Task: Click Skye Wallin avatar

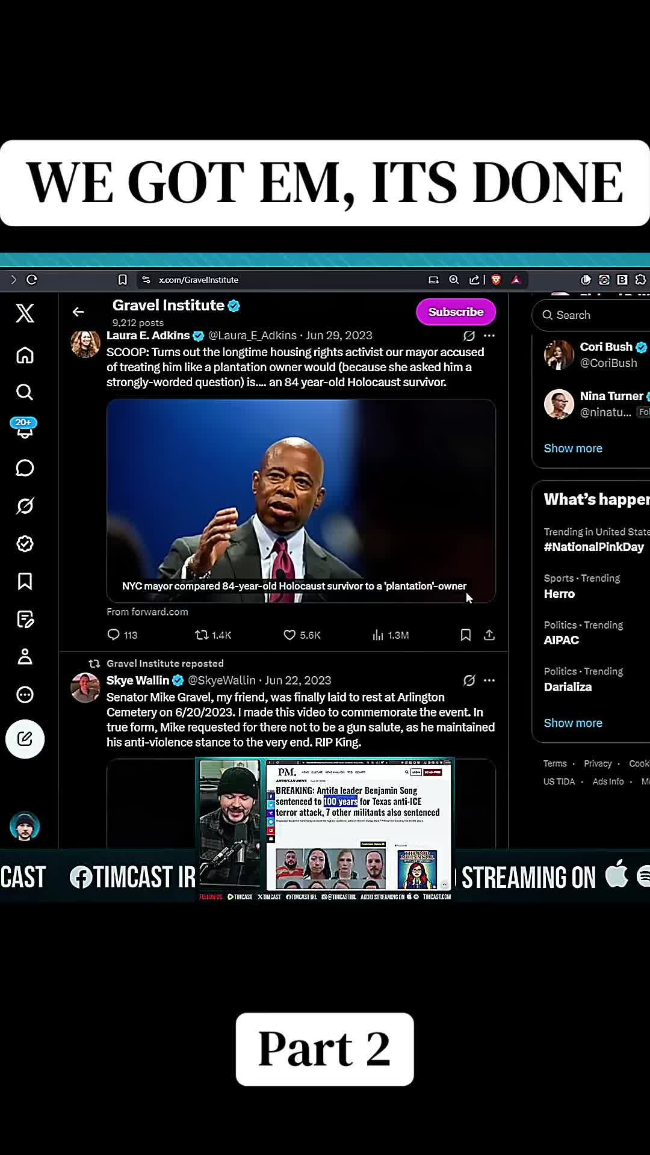Action: pos(85,688)
